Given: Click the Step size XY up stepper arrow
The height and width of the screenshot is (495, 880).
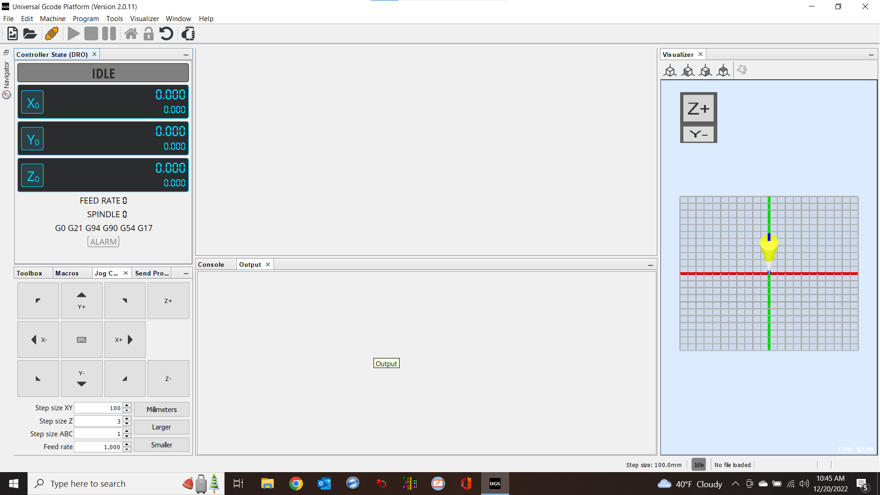Looking at the screenshot, I should point(126,405).
